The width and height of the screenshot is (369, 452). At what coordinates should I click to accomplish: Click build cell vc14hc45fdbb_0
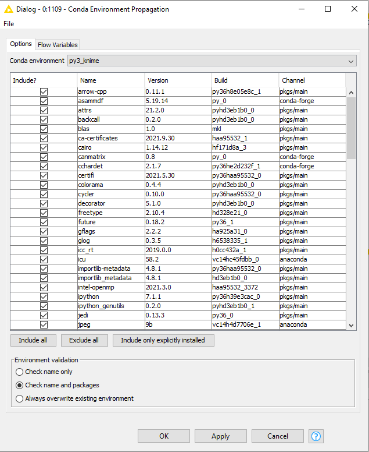coord(245,259)
